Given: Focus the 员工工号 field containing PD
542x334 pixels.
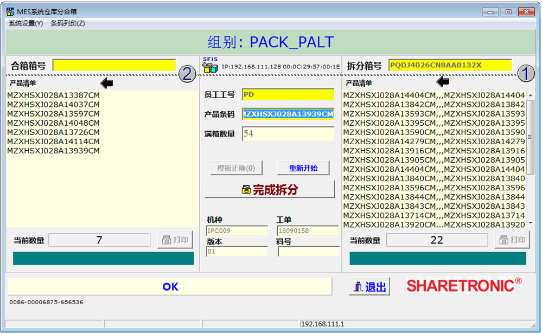Looking at the screenshot, I should click(288, 94).
